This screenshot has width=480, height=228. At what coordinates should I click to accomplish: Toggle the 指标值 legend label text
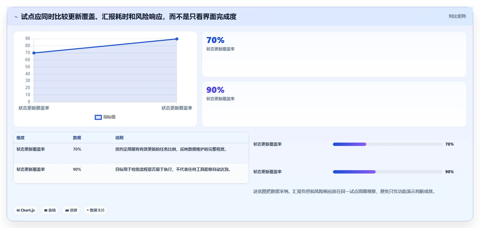pos(109,117)
